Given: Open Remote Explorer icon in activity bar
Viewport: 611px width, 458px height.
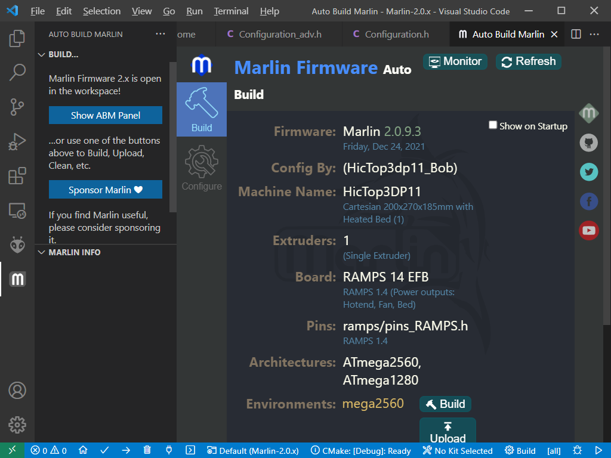Looking at the screenshot, I should (x=17, y=211).
